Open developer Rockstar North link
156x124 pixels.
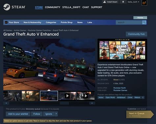tap(119, 88)
